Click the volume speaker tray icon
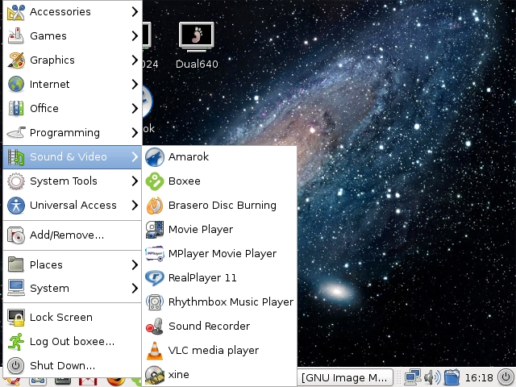 pyautogui.click(x=432, y=377)
